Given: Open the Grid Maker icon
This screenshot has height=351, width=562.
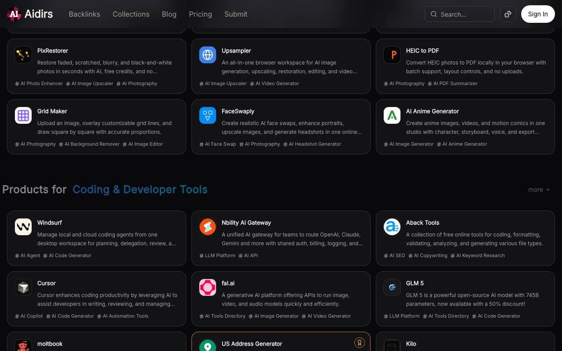Looking at the screenshot, I should click(x=23, y=115).
